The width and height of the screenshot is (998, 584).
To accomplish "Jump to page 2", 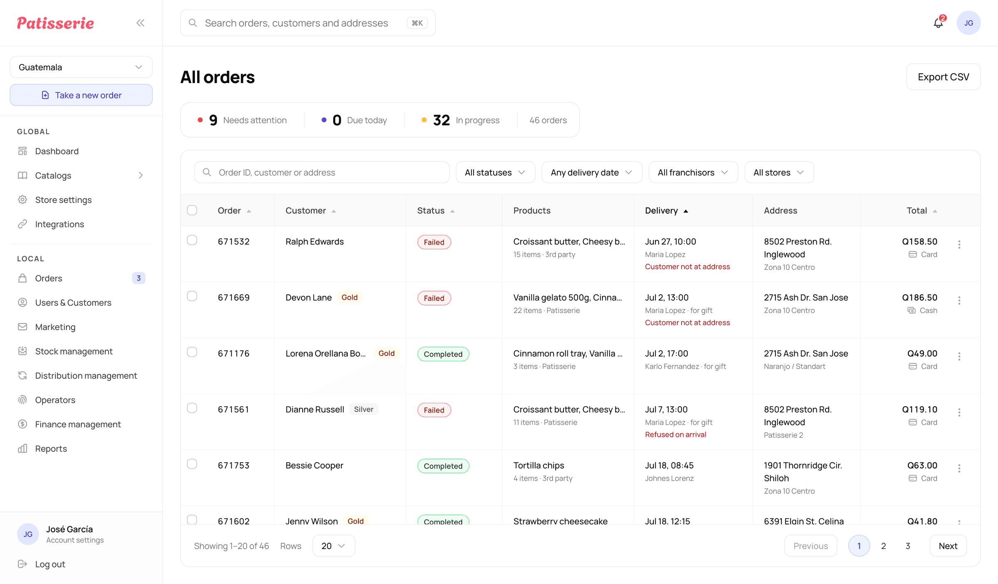I will 883,546.
